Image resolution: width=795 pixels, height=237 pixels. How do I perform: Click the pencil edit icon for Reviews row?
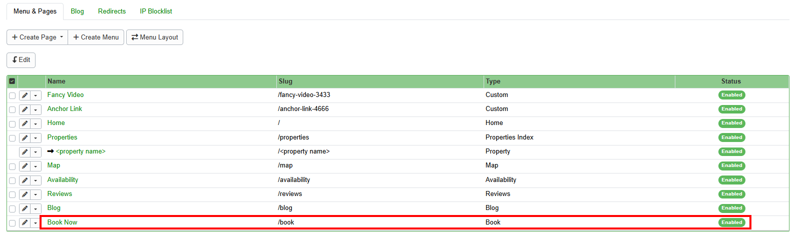(25, 194)
